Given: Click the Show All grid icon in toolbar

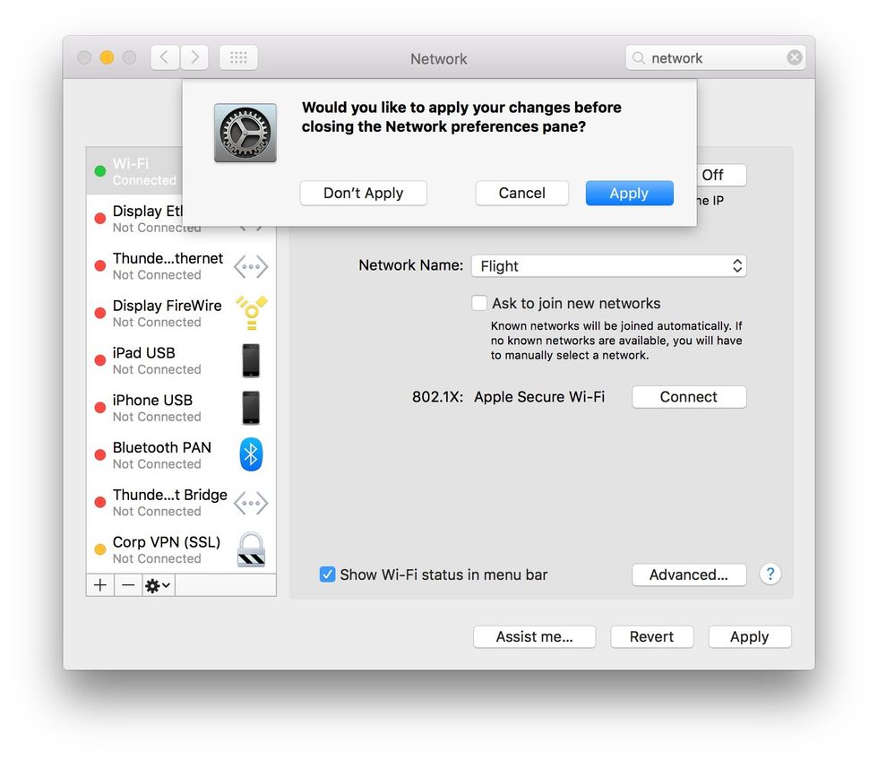Looking at the screenshot, I should (x=237, y=56).
